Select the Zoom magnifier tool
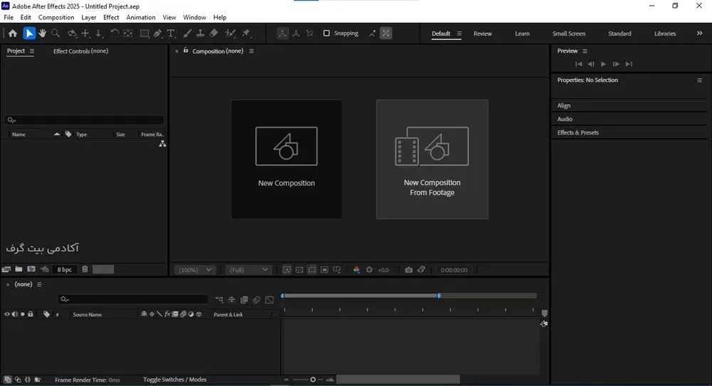 pos(56,33)
